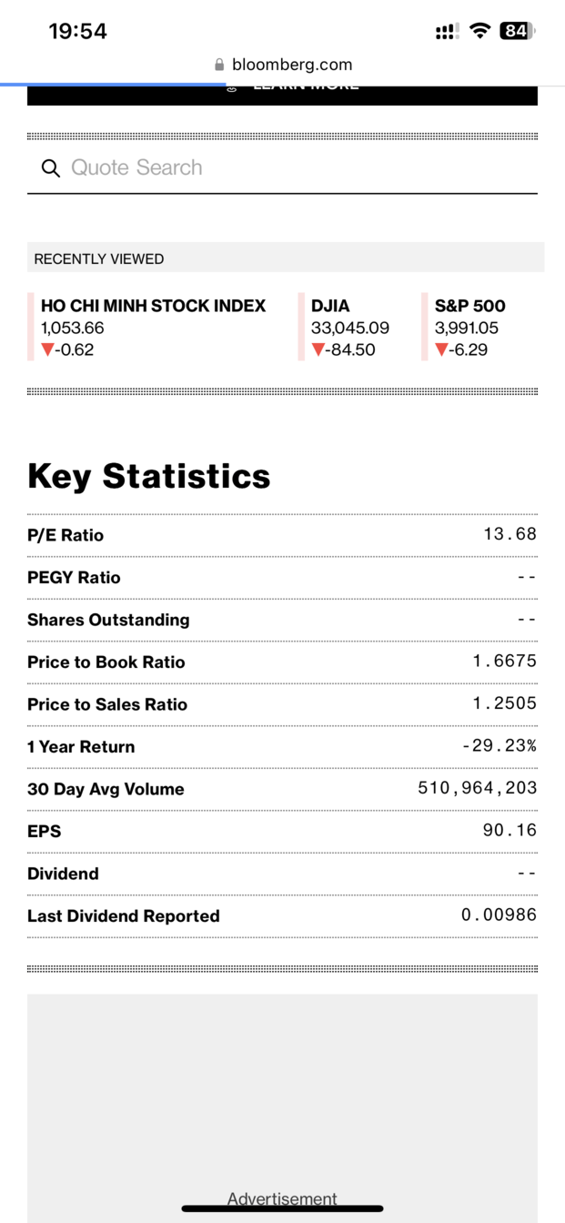Tap the lock icon beside bloomberg.com
Viewport: 565px width, 1223px height.
pyautogui.click(x=219, y=65)
